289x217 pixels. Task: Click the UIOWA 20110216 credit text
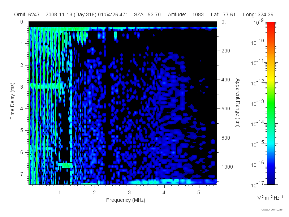pyautogui.click(x=272, y=210)
